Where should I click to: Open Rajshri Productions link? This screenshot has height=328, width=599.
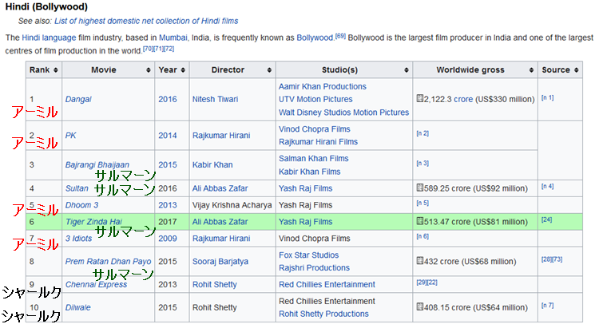[x=314, y=267]
